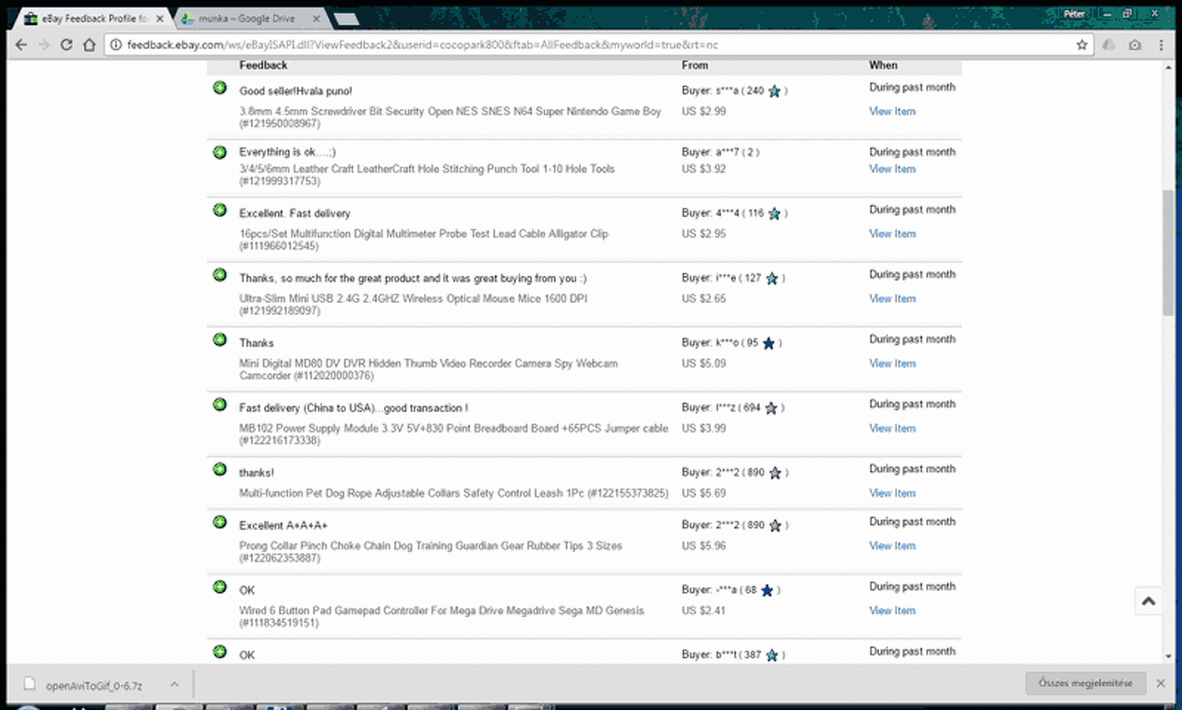1182x710 pixels.
Task: View Item for the MB102 Power Supply Module
Action: 892,427
